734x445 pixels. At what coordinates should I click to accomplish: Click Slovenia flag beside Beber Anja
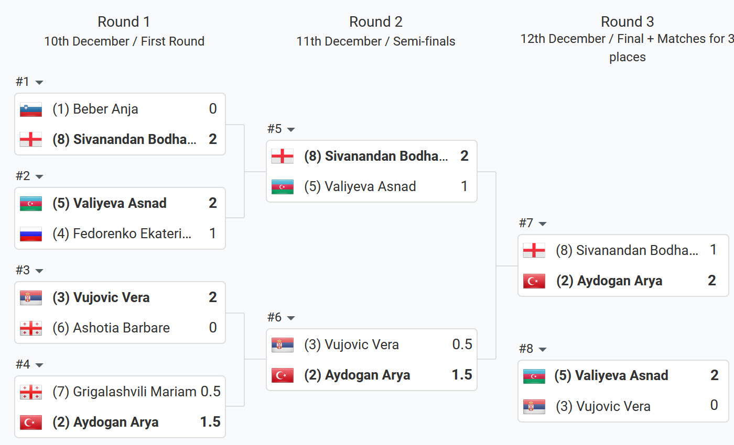point(31,109)
